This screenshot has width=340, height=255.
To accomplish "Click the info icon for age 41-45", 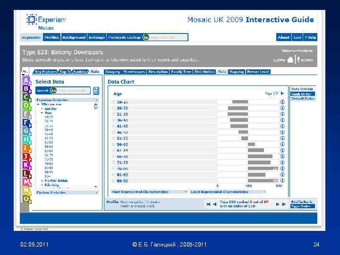I will point(282,126).
